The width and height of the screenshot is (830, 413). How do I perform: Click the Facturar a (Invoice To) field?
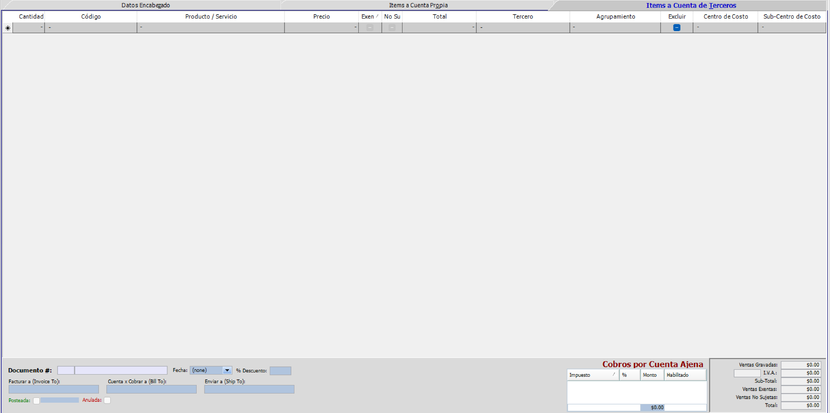[x=54, y=389]
